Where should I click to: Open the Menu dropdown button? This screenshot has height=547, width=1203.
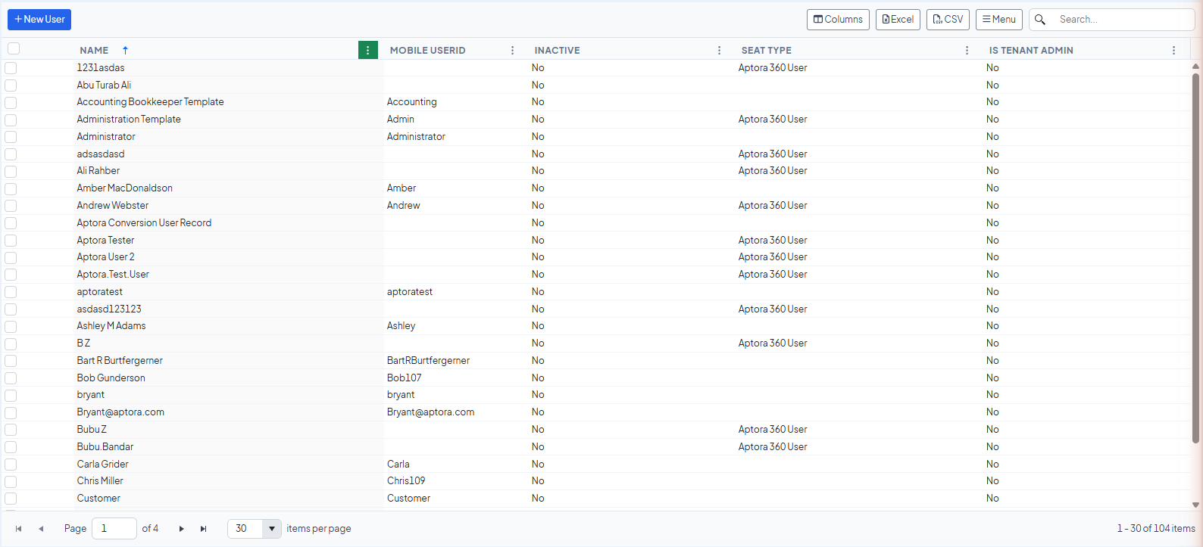pyautogui.click(x=999, y=20)
